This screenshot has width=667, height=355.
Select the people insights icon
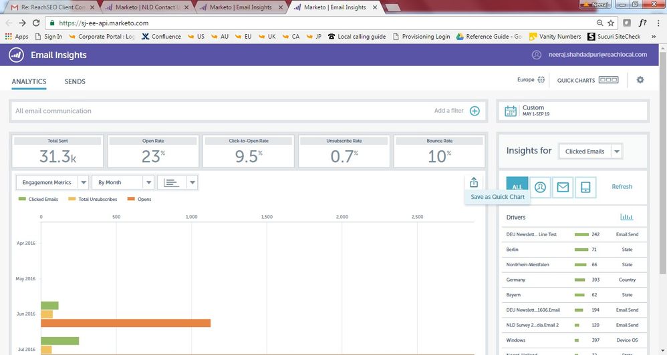click(x=540, y=188)
